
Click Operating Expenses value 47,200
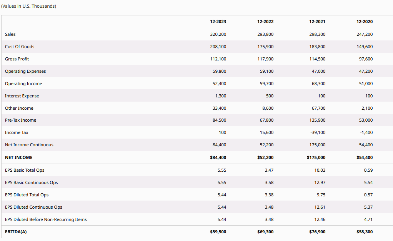coord(366,71)
